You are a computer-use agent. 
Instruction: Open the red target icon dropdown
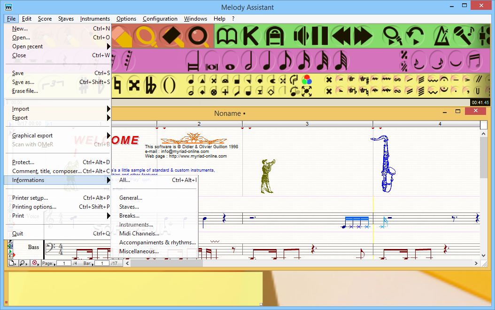pos(35,263)
